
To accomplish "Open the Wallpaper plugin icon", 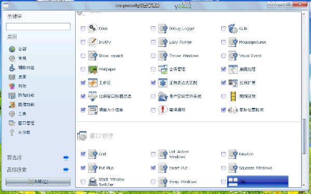I will pos(93,69).
